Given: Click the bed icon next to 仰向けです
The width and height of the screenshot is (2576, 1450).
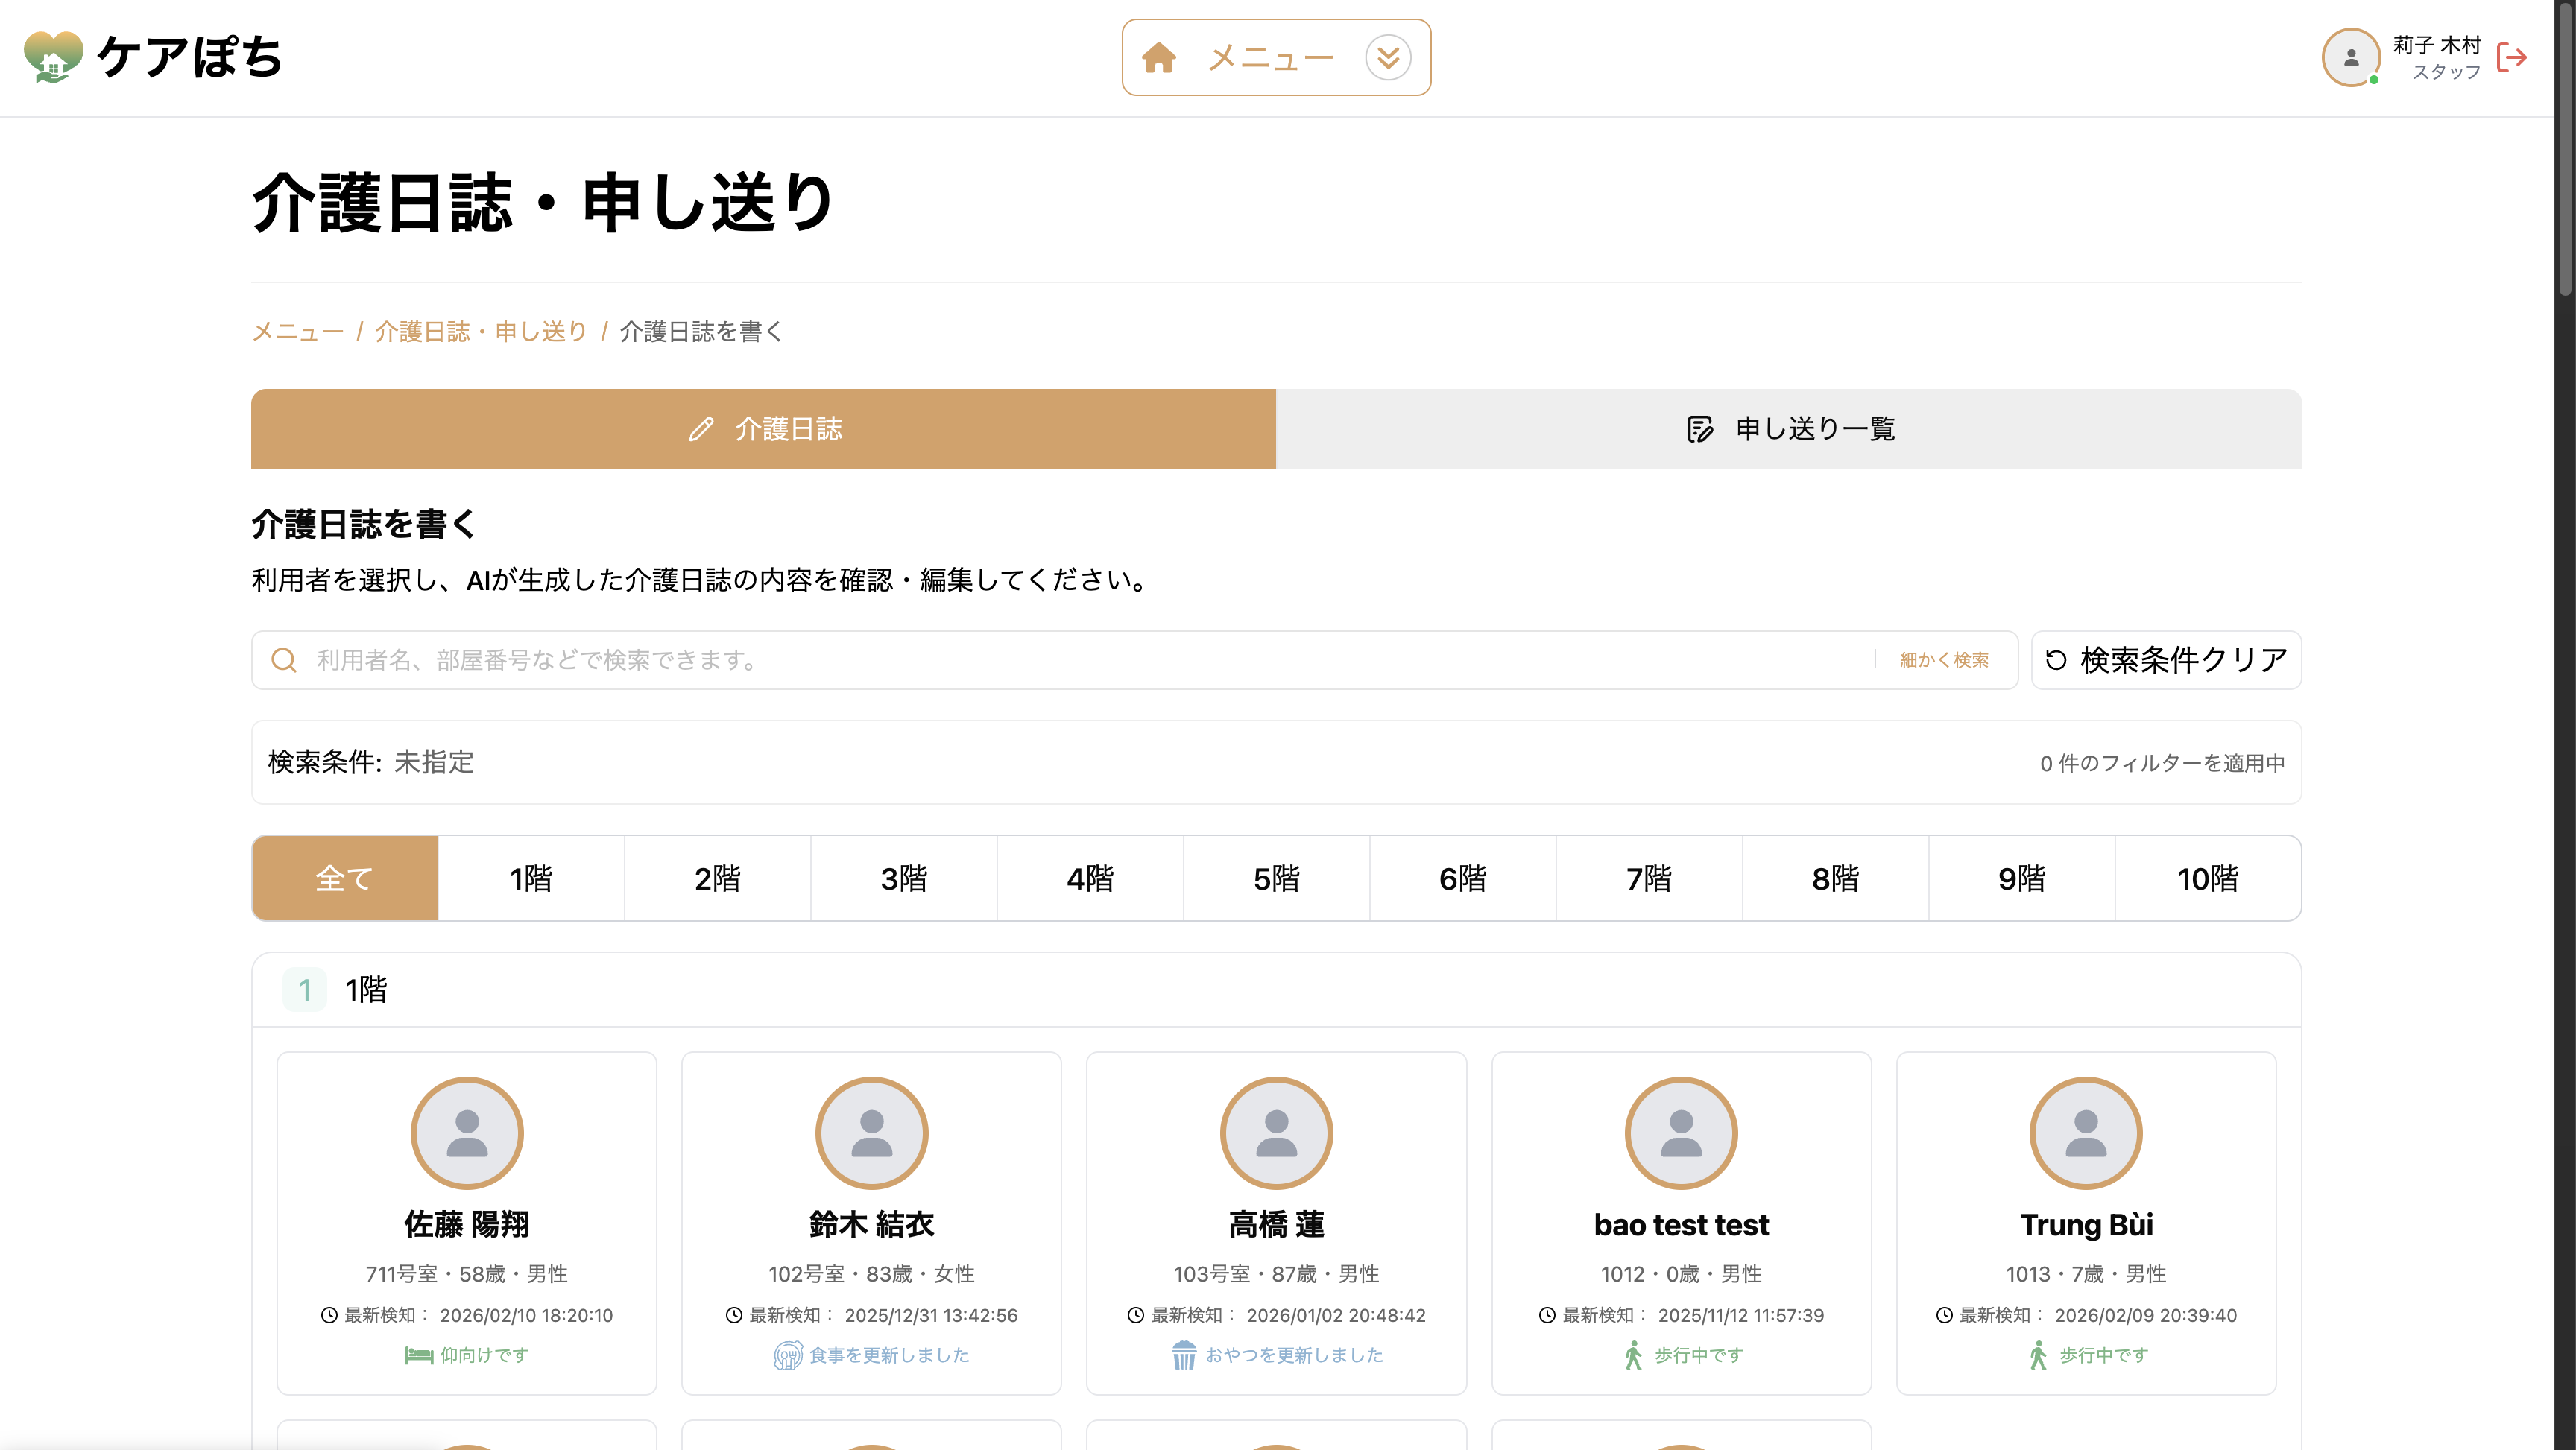Looking at the screenshot, I should (419, 1355).
